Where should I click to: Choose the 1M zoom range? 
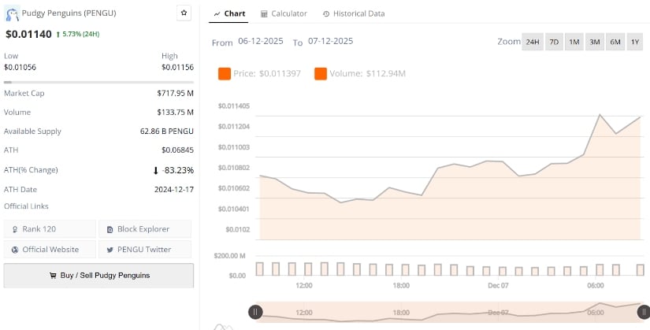pyautogui.click(x=574, y=42)
